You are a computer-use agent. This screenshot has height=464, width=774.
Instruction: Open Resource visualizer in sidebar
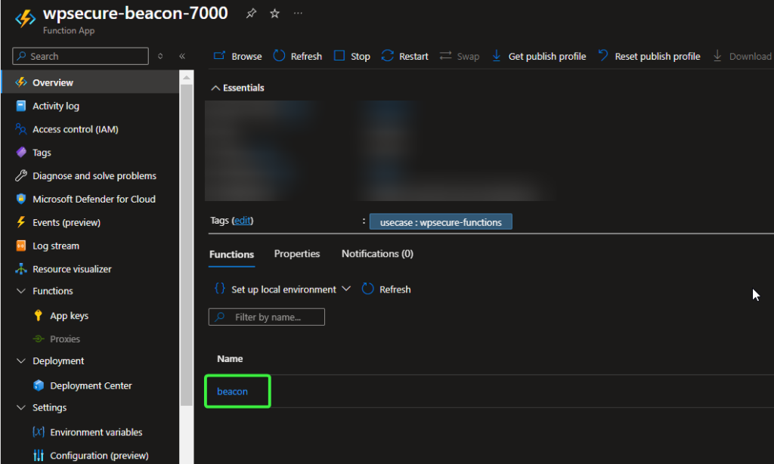point(71,270)
